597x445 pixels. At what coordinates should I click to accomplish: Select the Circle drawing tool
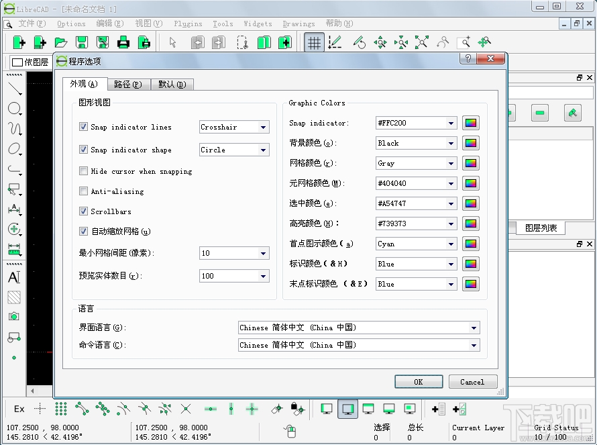[x=15, y=109]
